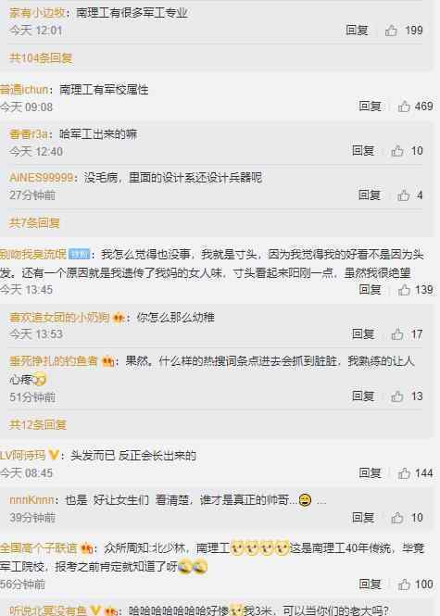Like the comment with 139 likes
Screen dimensions: 440x616
point(404,290)
